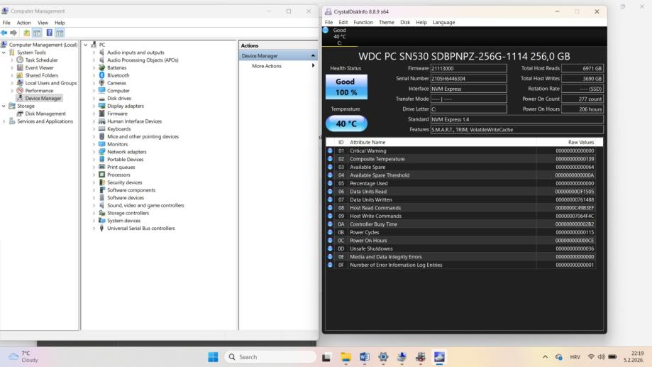Image resolution: width=652 pixels, height=367 pixels.
Task: Click the Universal Serial Bus controllers icon
Action: [x=102, y=228]
